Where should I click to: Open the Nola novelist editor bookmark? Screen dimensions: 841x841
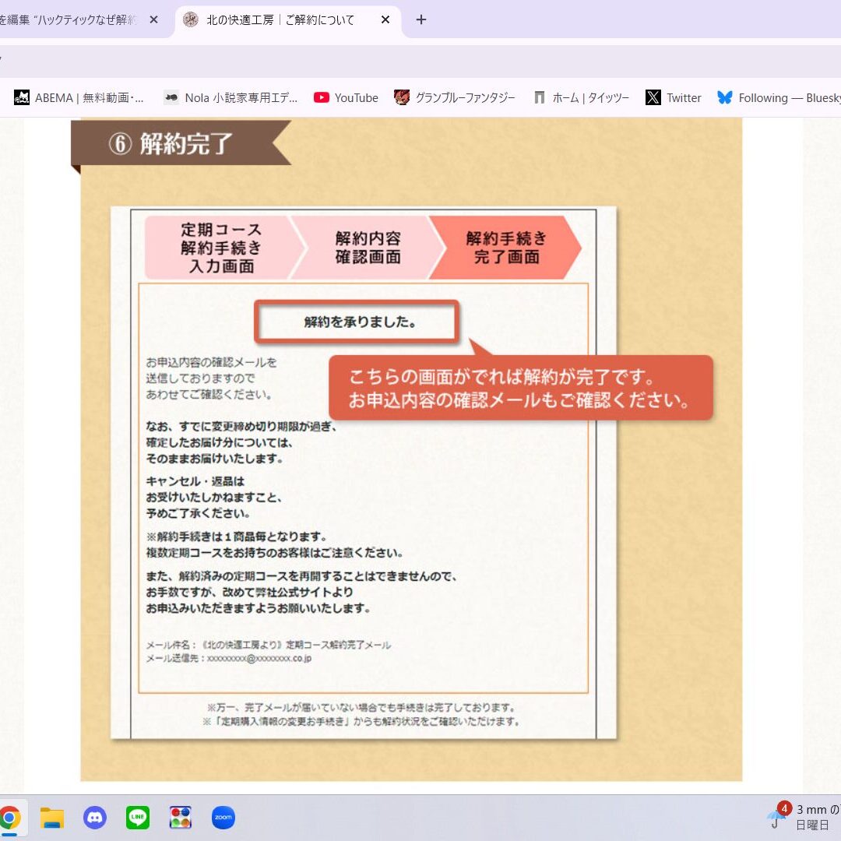pos(230,97)
